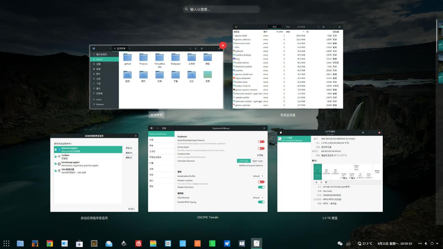Open the power system menu arrow

coord(437,243)
